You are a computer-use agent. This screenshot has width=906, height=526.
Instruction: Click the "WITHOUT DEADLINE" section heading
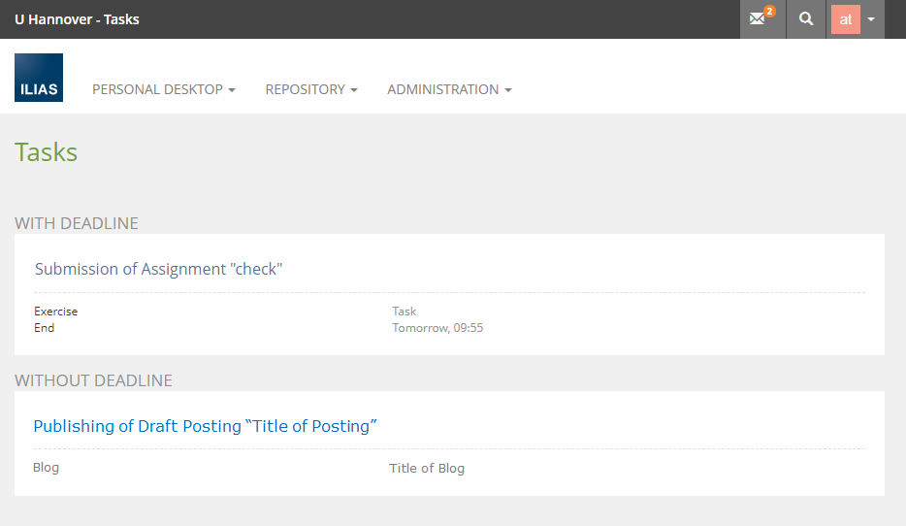[93, 380]
